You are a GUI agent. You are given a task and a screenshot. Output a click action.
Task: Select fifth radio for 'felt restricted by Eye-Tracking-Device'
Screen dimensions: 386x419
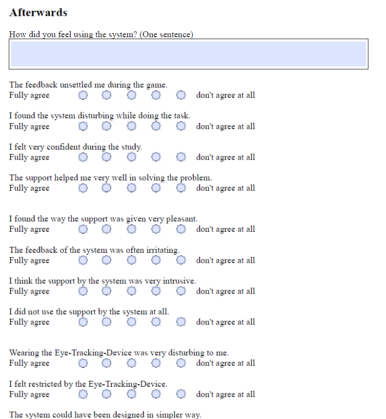click(181, 394)
